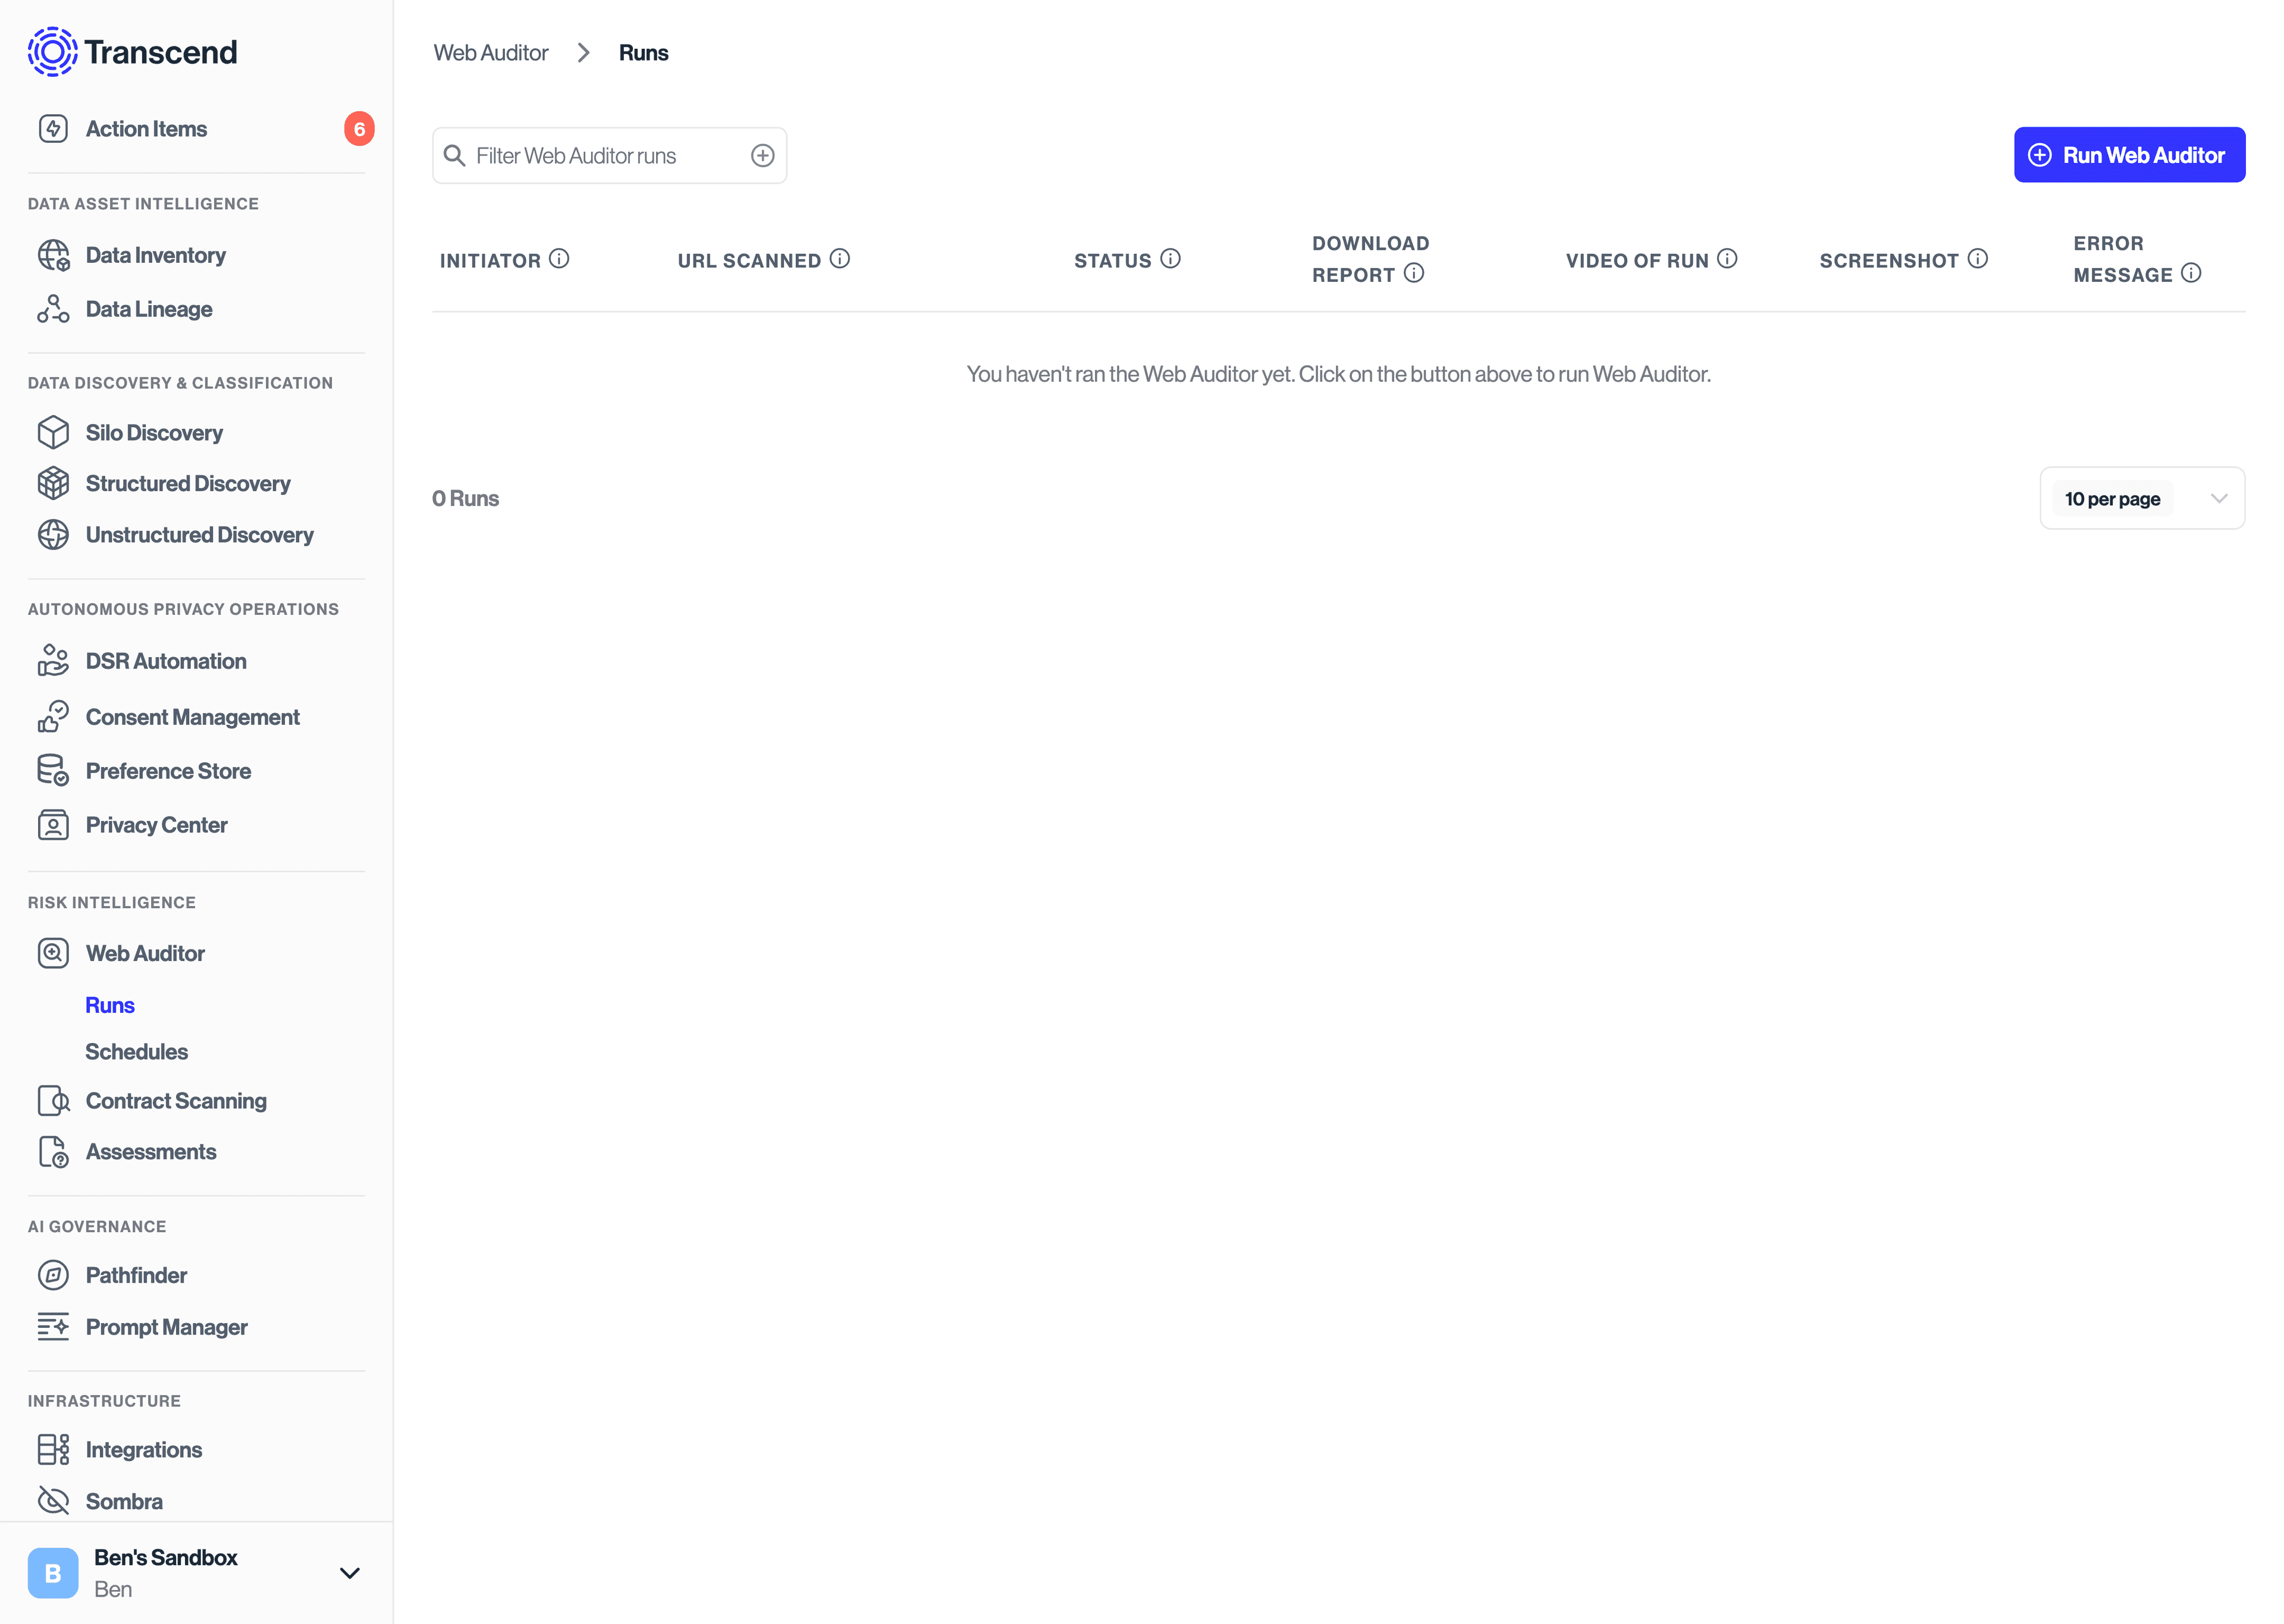Click the Contract Scanning icon
Image resolution: width=2284 pixels, height=1624 pixels.
(53, 1100)
